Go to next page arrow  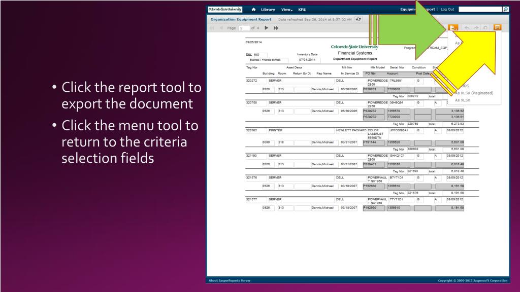266,28
